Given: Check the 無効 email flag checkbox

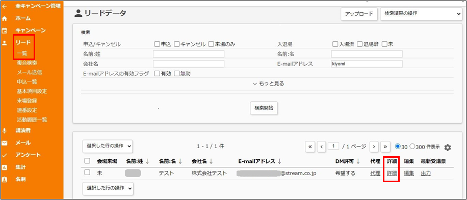Looking at the screenshot, I should [176, 74].
